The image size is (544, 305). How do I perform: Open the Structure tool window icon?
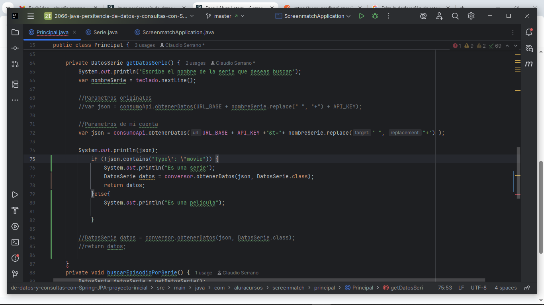[15, 84]
